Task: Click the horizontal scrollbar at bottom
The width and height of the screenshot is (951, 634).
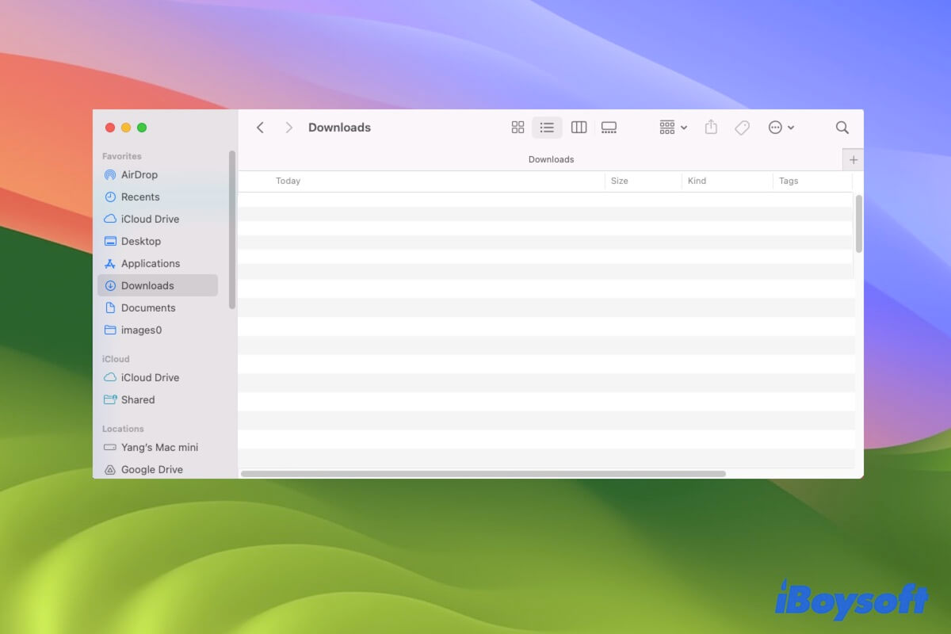Action: [483, 474]
